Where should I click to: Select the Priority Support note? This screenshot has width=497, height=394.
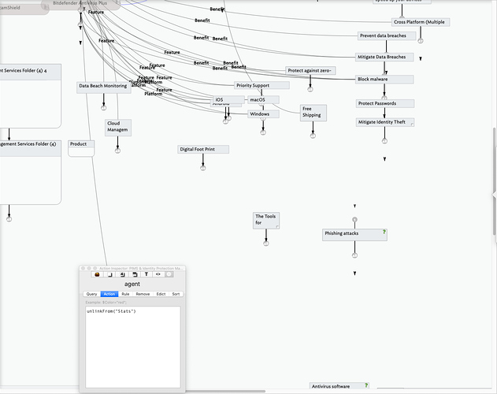coord(261,85)
